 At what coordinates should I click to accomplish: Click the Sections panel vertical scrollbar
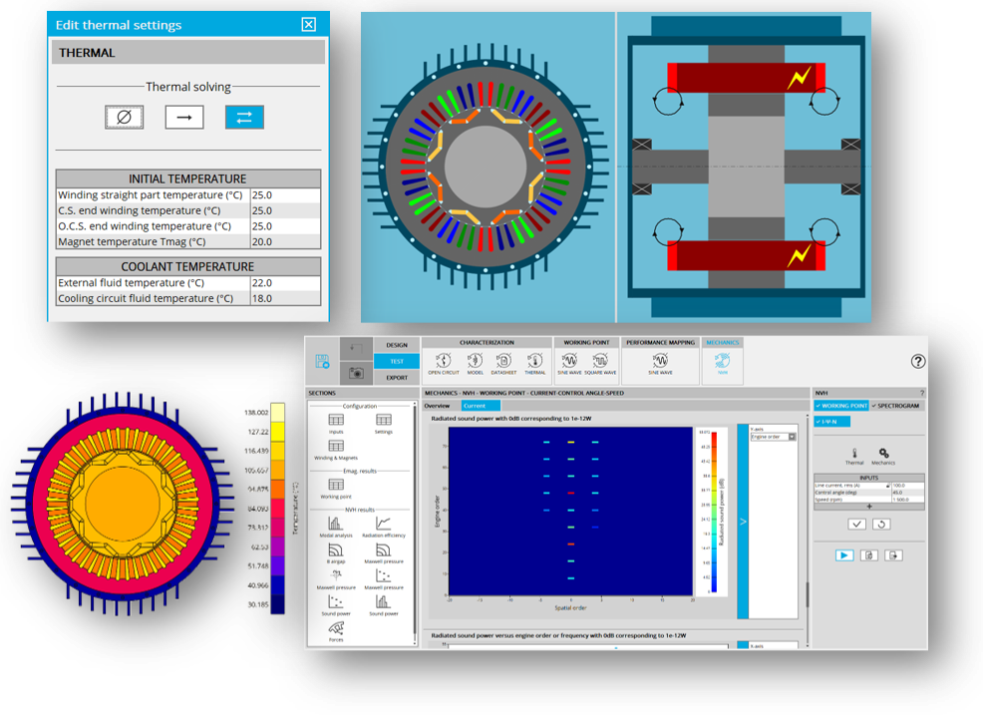[415, 524]
